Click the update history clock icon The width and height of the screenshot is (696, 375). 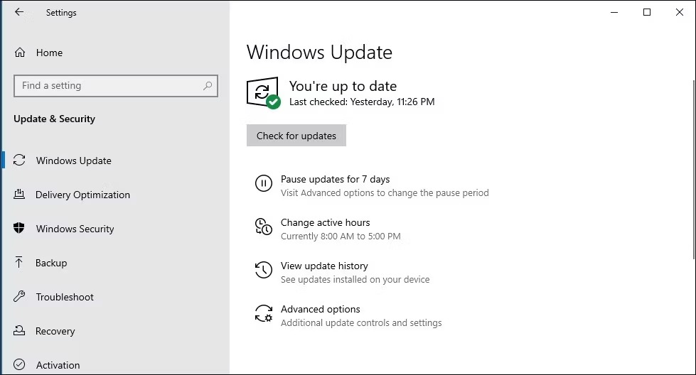[263, 269]
